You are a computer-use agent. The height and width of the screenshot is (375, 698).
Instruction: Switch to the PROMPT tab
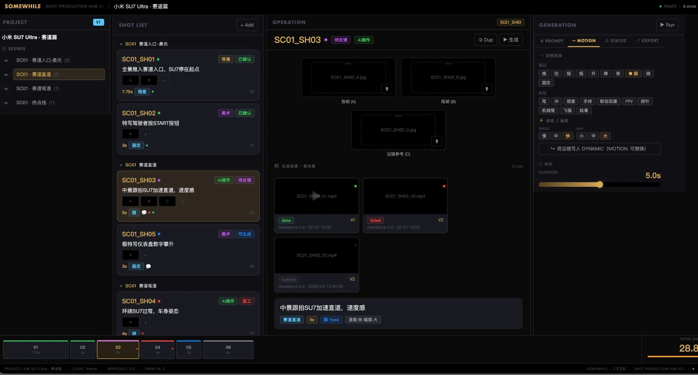click(x=551, y=41)
